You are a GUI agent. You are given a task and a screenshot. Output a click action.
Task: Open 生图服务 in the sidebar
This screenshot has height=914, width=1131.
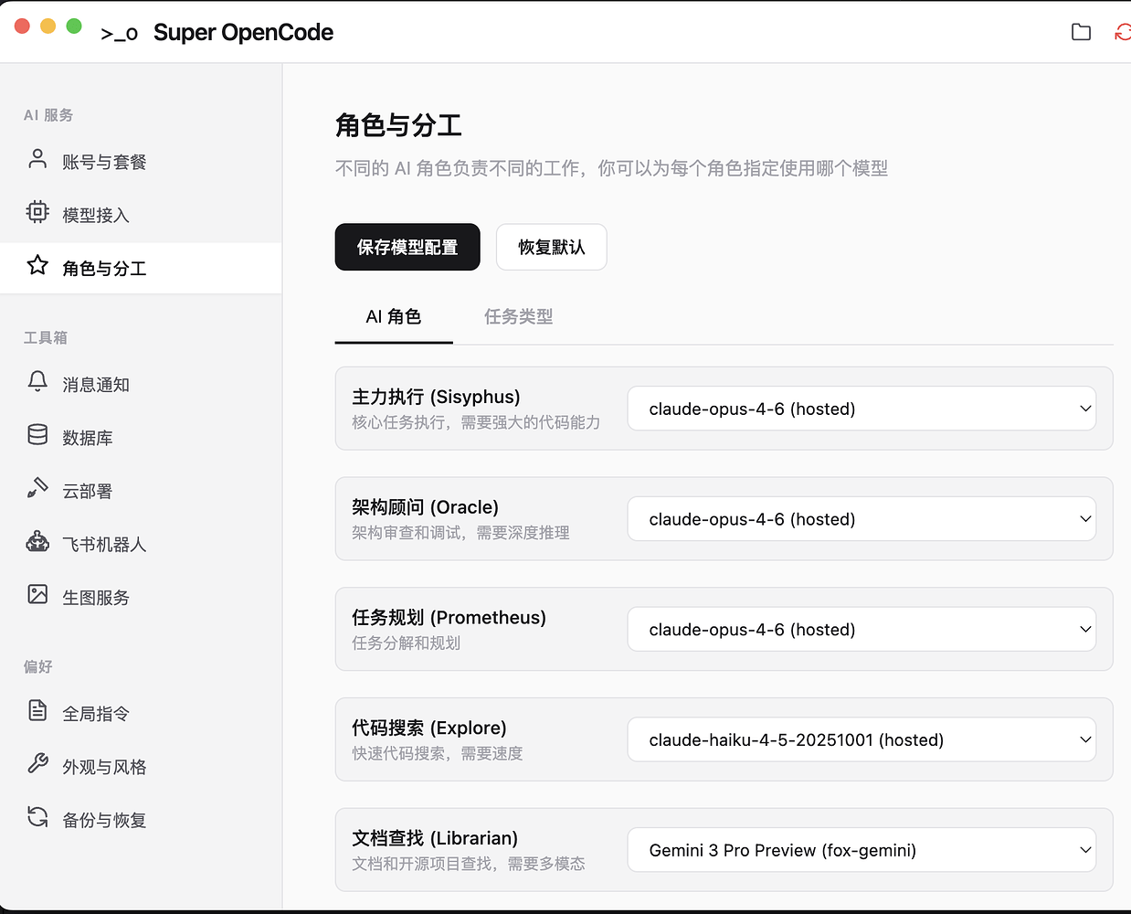(141, 597)
